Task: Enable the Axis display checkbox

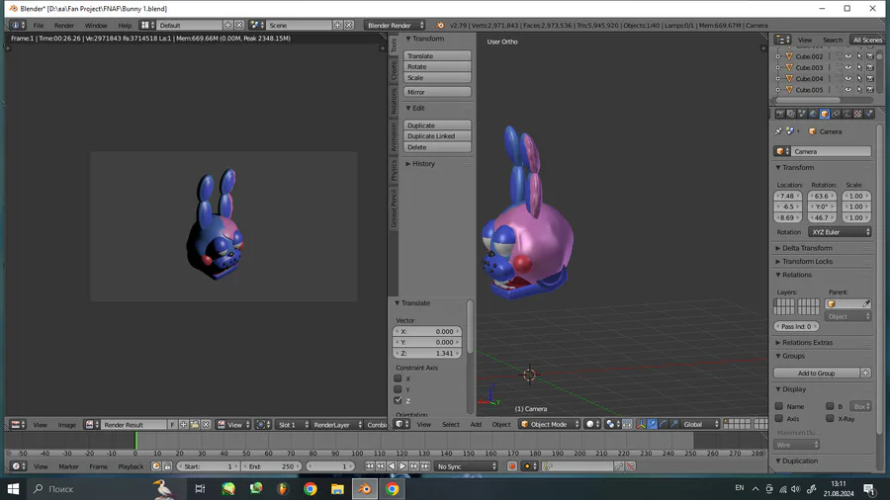Action: 779,418
